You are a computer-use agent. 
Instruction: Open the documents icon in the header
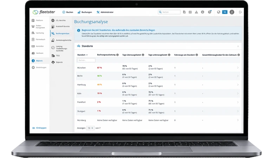coord(184,12)
